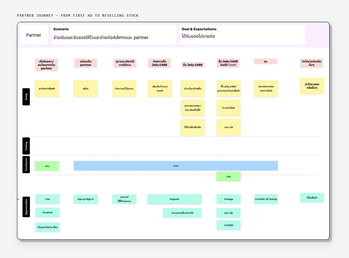The width and height of the screenshot is (349, 258).
Task: Select the Scenario heading text
Action: 61,29
